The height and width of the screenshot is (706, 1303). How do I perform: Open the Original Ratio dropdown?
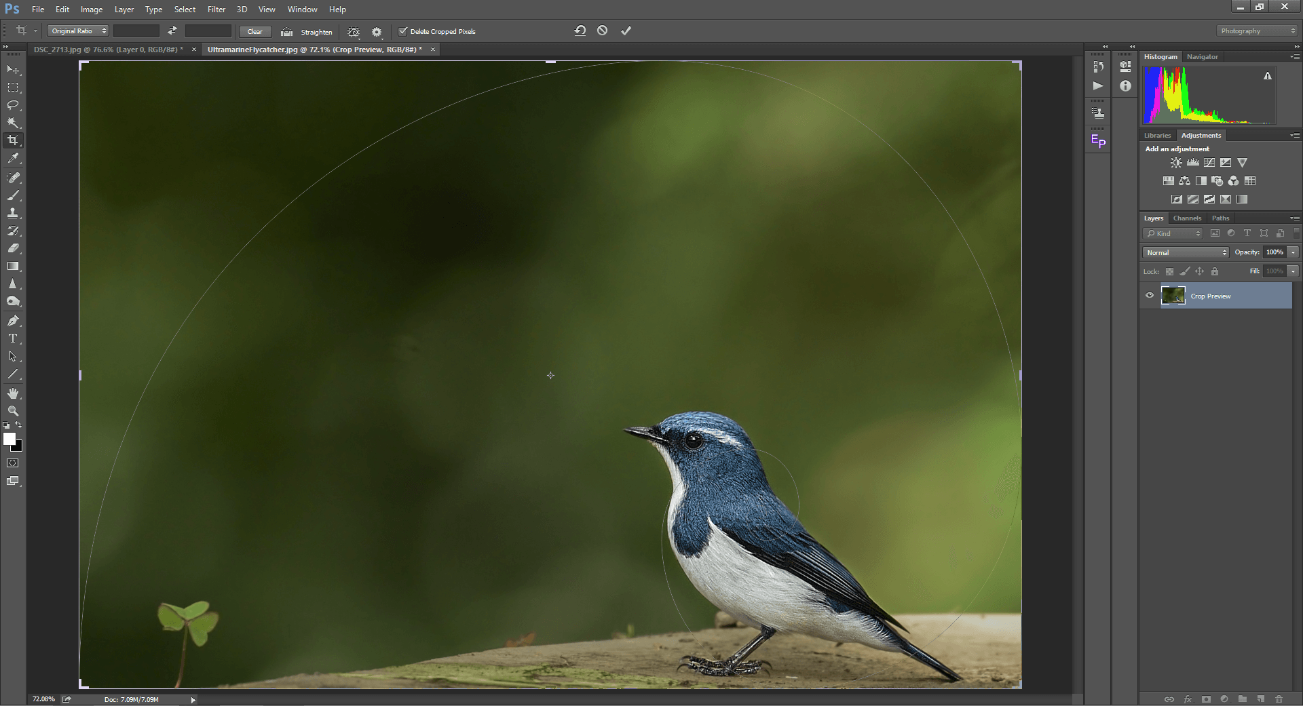(x=79, y=31)
